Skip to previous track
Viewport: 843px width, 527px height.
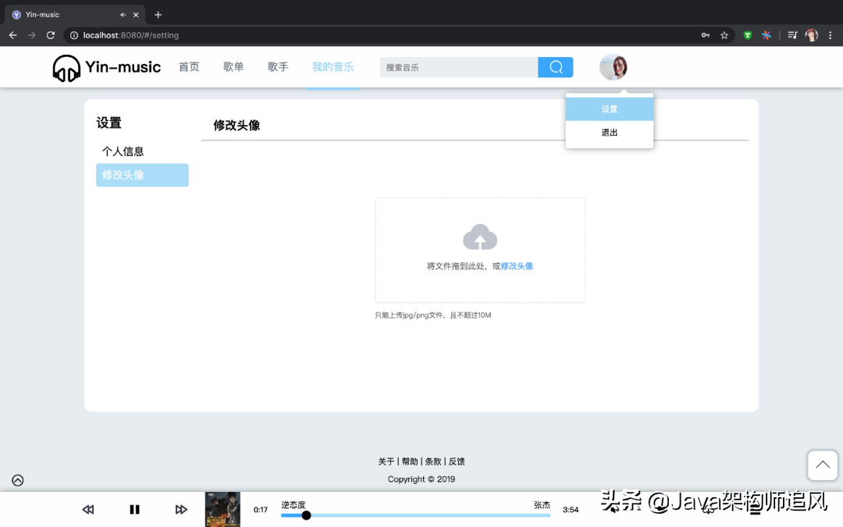pos(88,509)
